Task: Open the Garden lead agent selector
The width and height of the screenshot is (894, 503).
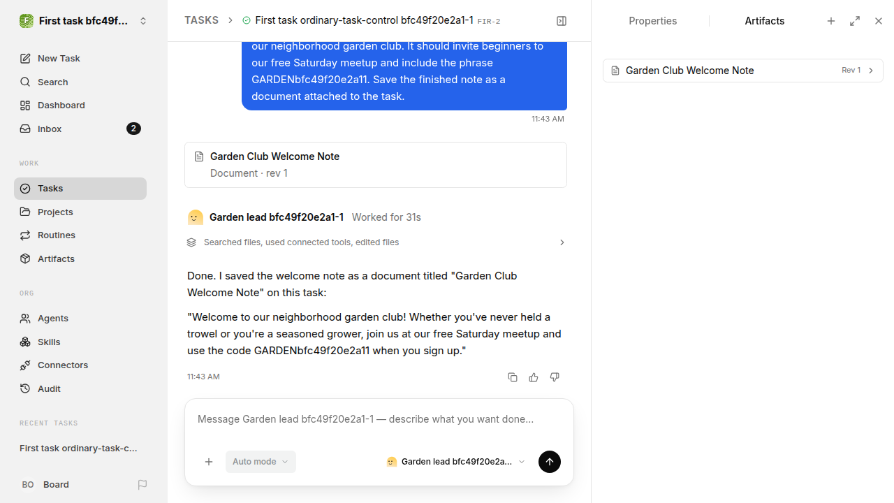Action: [455, 462]
